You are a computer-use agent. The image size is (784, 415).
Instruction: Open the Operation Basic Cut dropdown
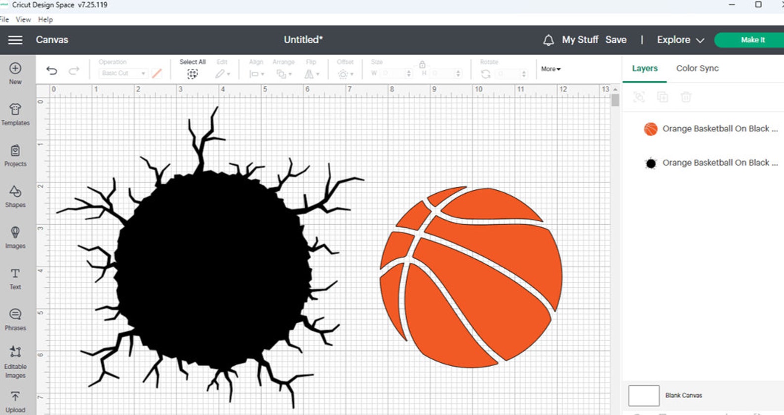click(123, 73)
